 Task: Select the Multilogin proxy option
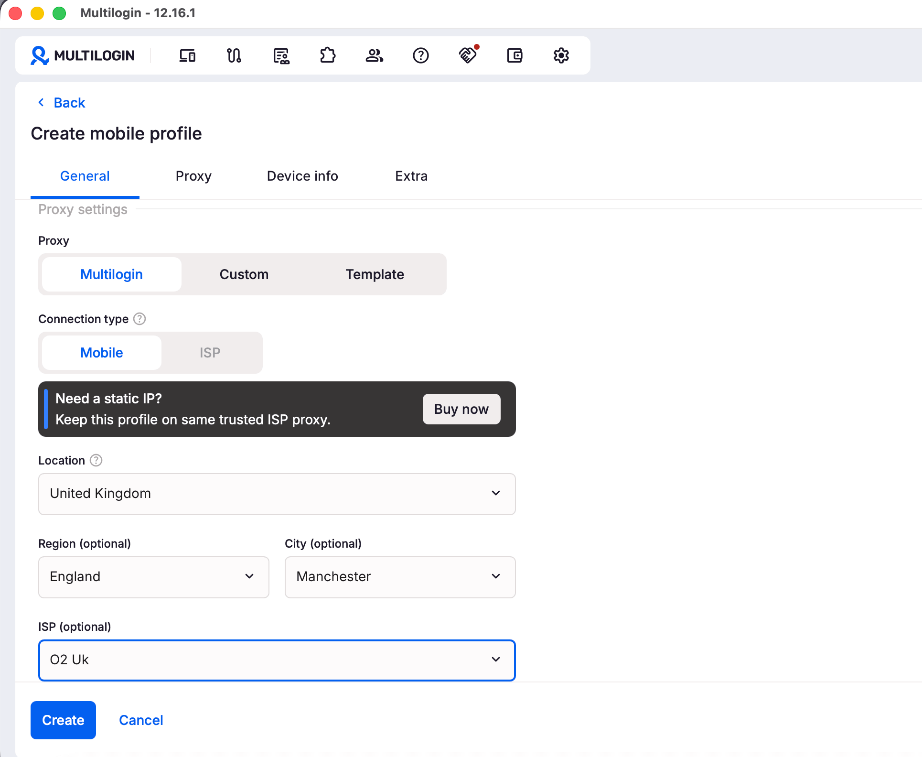click(x=112, y=274)
